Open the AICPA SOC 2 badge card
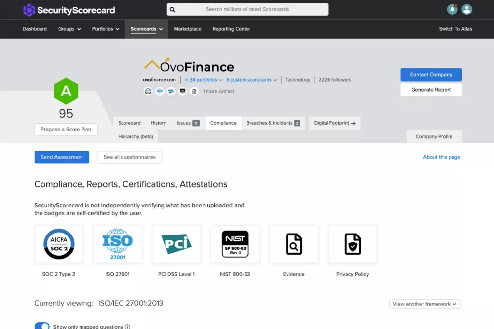 tap(59, 244)
